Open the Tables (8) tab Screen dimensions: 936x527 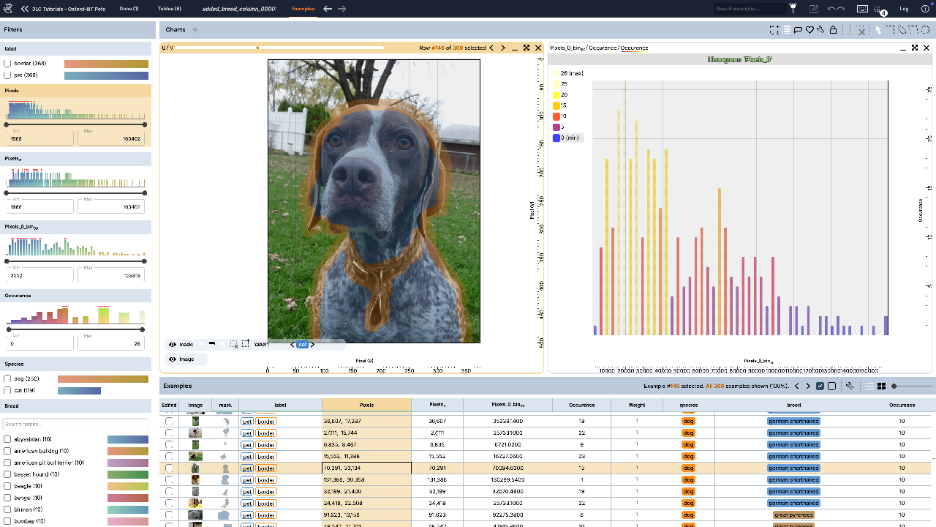(170, 9)
